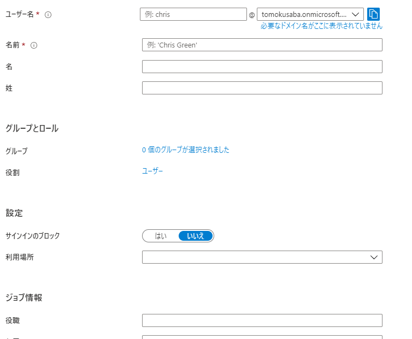Select the ジョブ情報 heading text

24,298
